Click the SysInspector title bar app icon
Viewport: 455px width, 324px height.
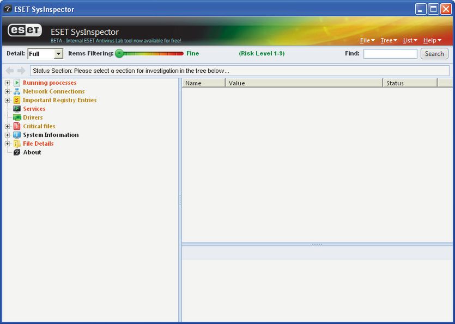point(8,9)
